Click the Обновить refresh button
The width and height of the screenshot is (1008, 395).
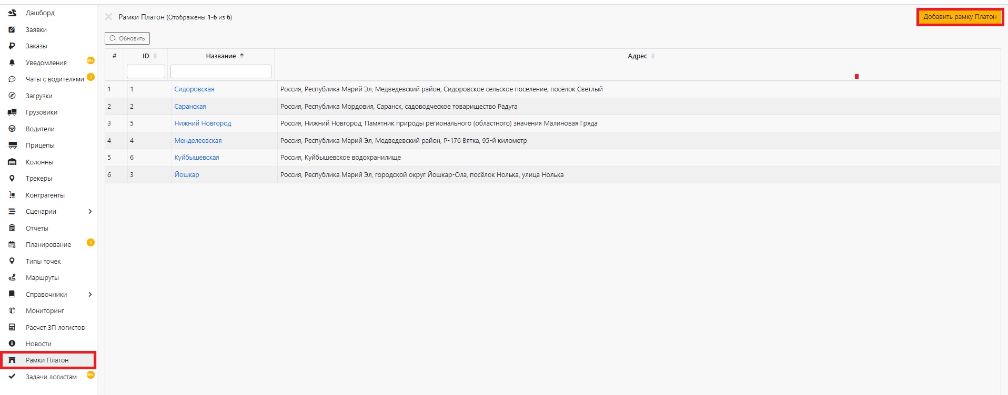(x=127, y=38)
